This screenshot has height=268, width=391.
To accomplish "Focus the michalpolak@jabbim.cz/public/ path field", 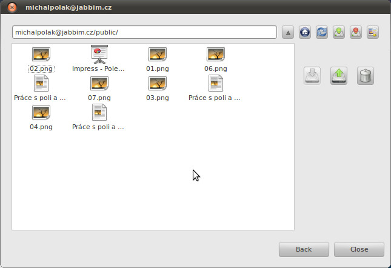I will [144, 32].
